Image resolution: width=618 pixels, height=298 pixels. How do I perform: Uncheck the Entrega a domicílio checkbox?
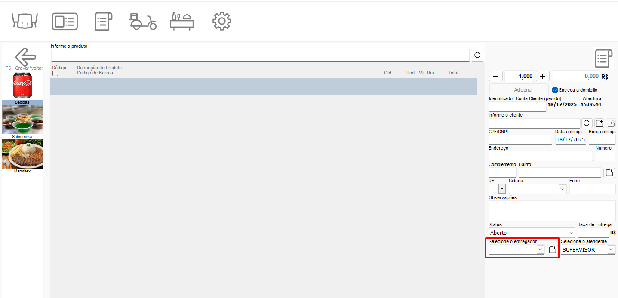click(x=555, y=90)
